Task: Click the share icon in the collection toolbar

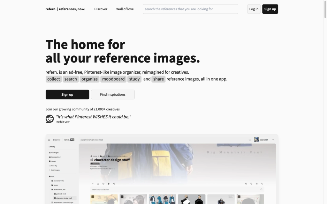Action: tap(114, 184)
